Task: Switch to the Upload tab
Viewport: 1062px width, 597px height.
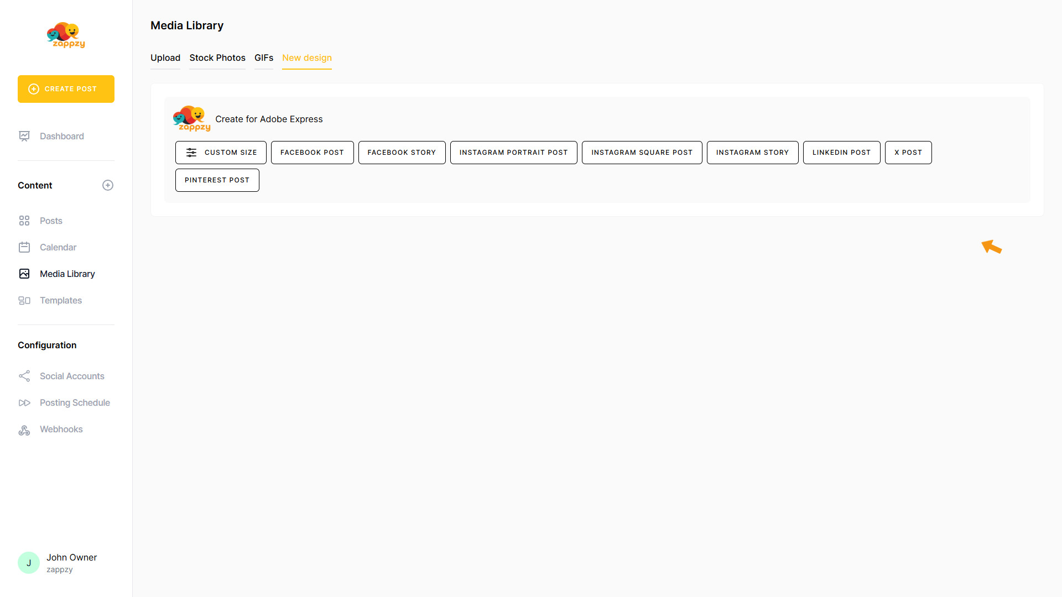Action: 165,57
